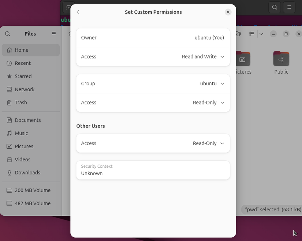Expand the view options chevron in Files toolbar

tap(261, 33)
